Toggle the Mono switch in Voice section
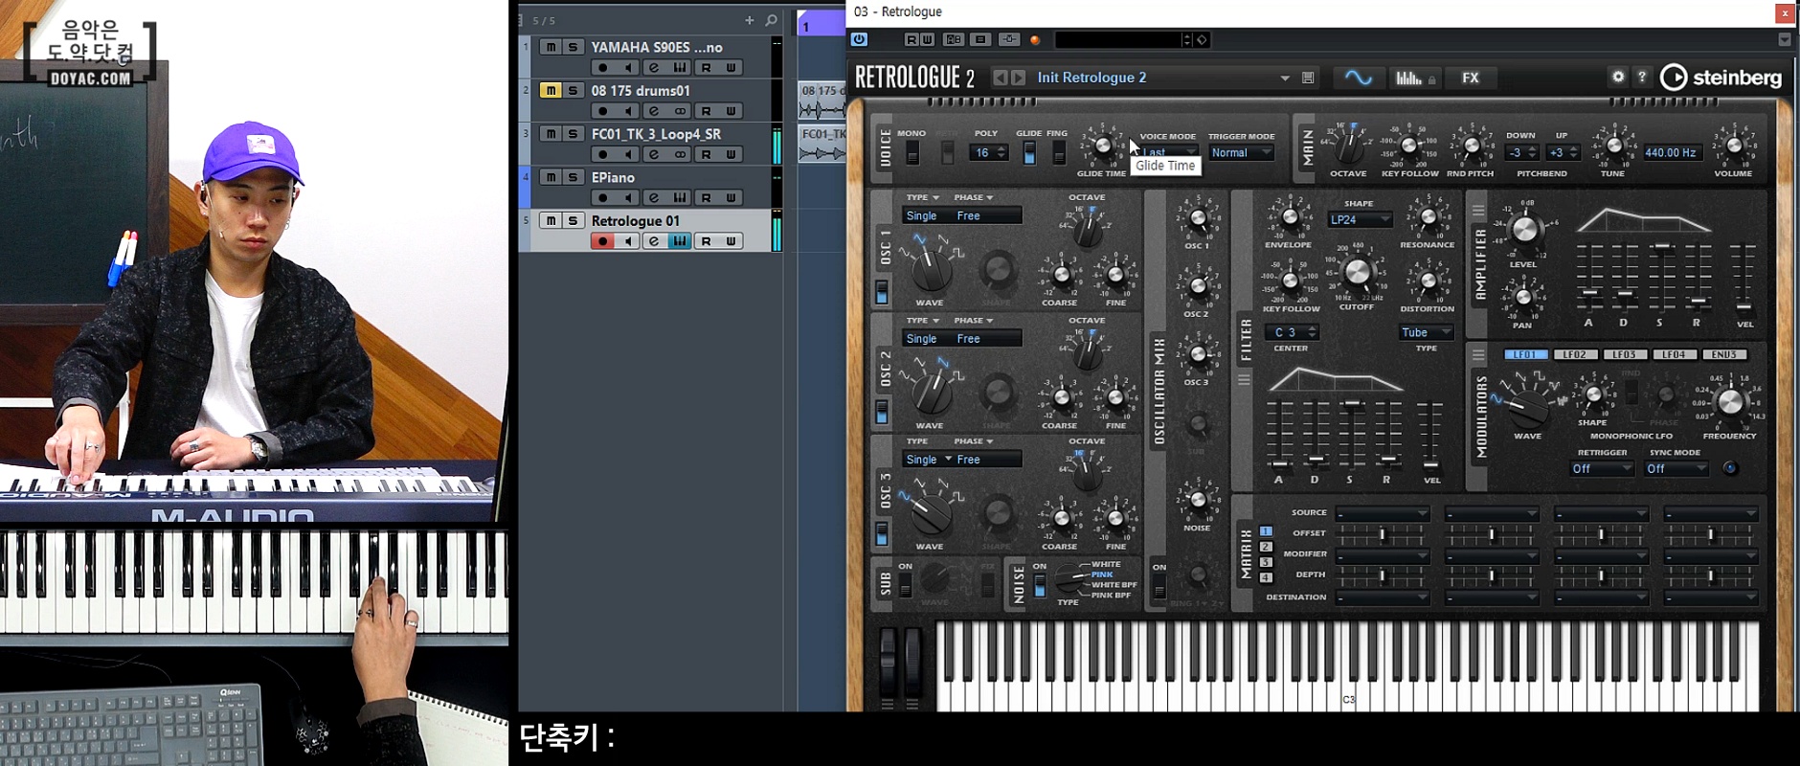This screenshot has height=766, width=1800. tap(912, 153)
